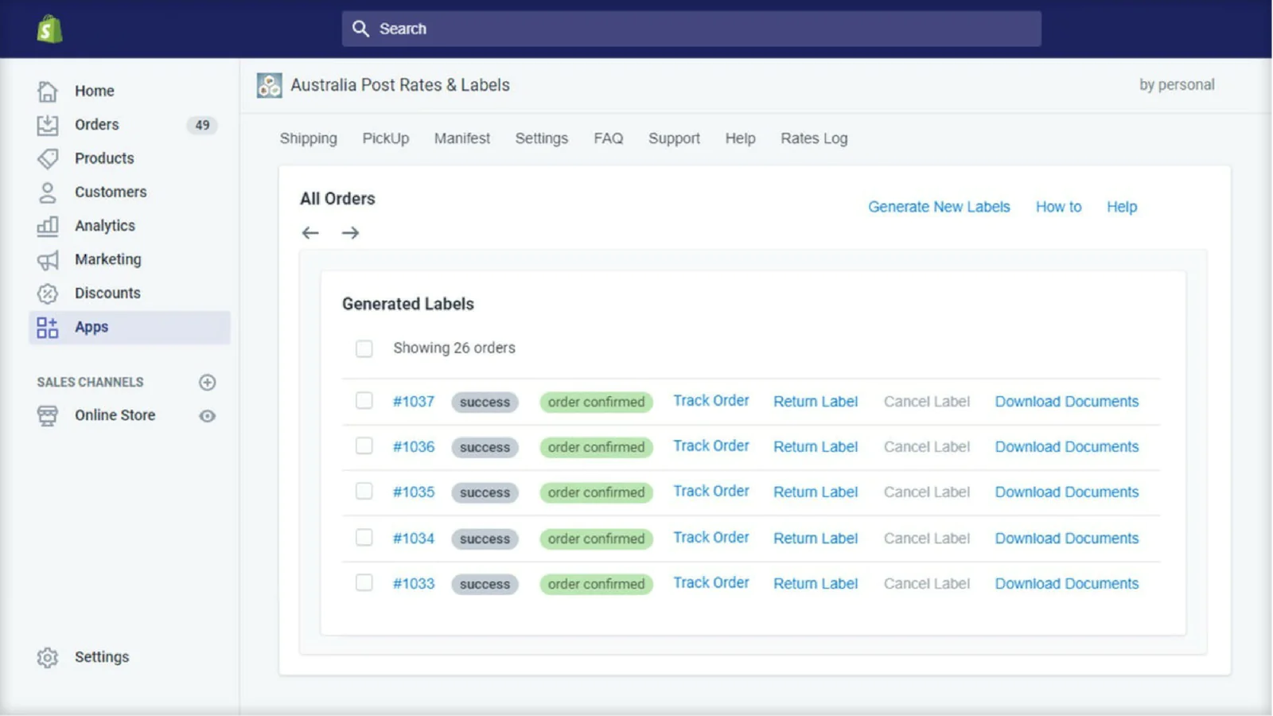Image resolution: width=1273 pixels, height=716 pixels.
Task: Focus the Search field in the top bar
Action: (x=691, y=29)
